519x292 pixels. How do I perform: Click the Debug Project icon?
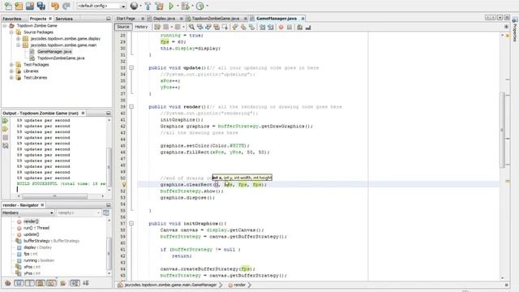tap(186, 6)
